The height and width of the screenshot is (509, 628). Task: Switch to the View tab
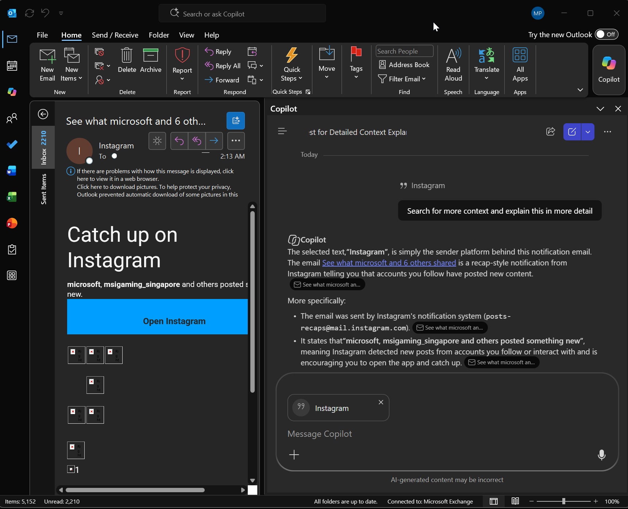(186, 35)
